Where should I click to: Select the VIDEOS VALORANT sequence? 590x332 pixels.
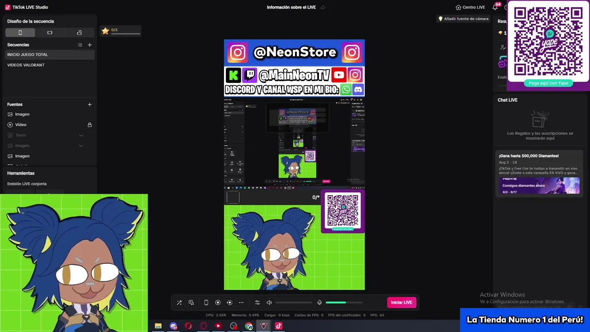pos(50,65)
